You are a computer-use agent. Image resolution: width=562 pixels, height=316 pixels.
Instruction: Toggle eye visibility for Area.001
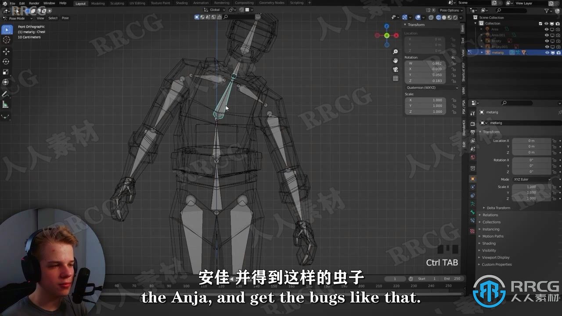[x=547, y=35]
